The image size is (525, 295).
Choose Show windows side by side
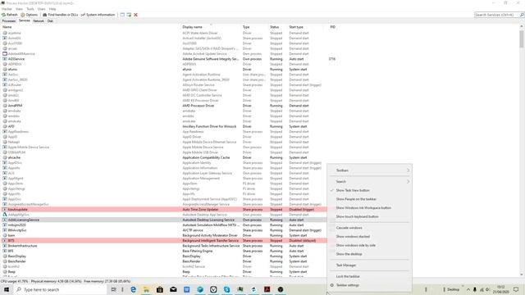pos(370,245)
